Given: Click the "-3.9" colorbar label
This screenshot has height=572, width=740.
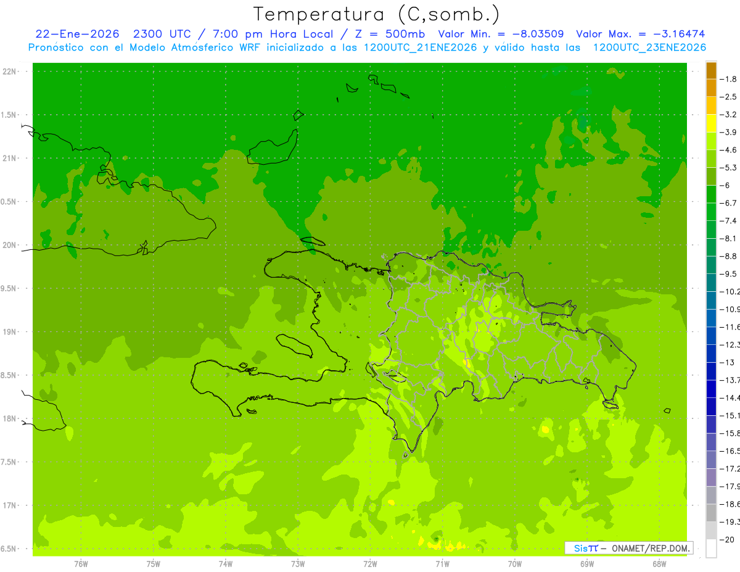Looking at the screenshot, I should click(729, 132).
